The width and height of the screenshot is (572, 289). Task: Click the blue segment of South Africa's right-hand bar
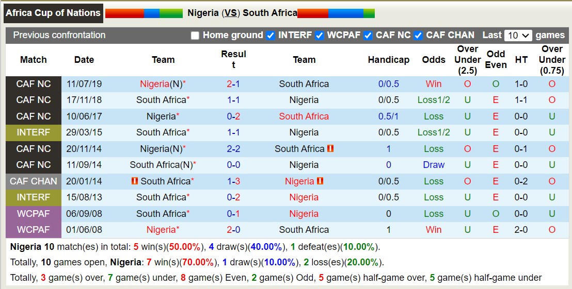pyautogui.click(x=345, y=13)
